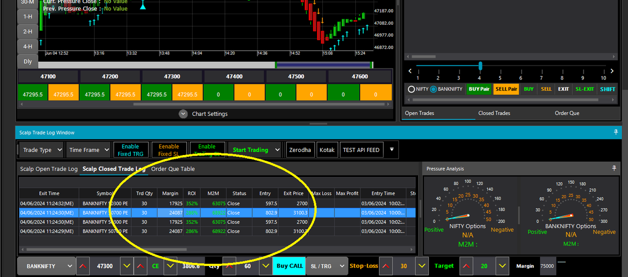
Task: Switch chart to the 2-H timeframe
Action: [x=28, y=31]
